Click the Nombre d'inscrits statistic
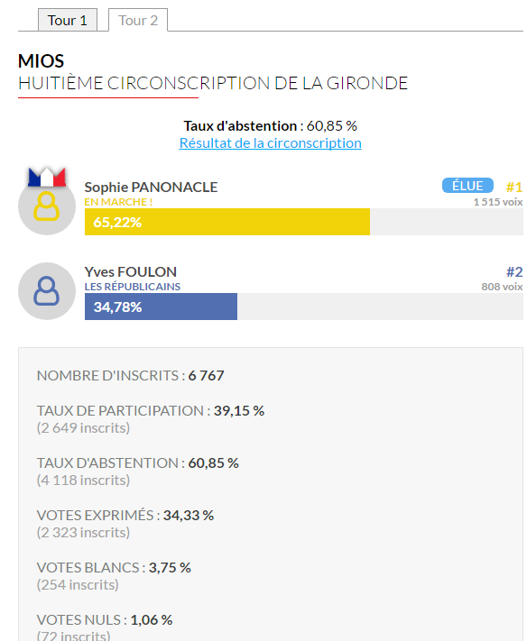The height and width of the screenshot is (641, 527). point(131,375)
